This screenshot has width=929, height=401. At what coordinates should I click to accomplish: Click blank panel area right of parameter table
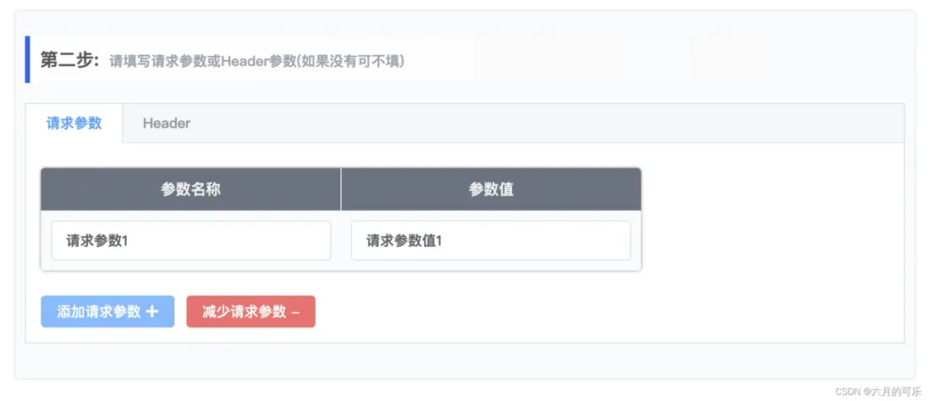[770, 220]
